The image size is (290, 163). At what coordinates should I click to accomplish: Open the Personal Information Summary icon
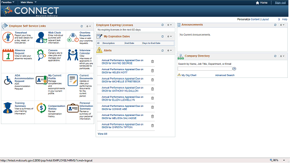pyautogui.click(x=72, y=108)
